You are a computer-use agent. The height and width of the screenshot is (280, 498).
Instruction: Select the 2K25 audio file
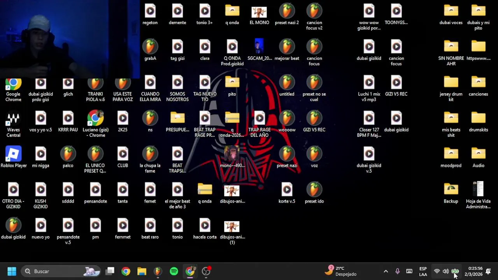coord(123,122)
